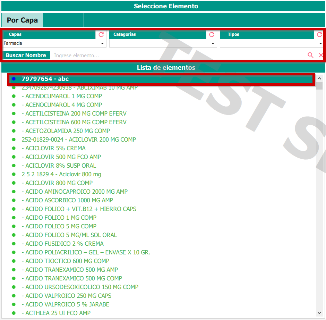The image size is (326, 320).
Task: Select the empty tab next to Por Capa
Action: 63,20
